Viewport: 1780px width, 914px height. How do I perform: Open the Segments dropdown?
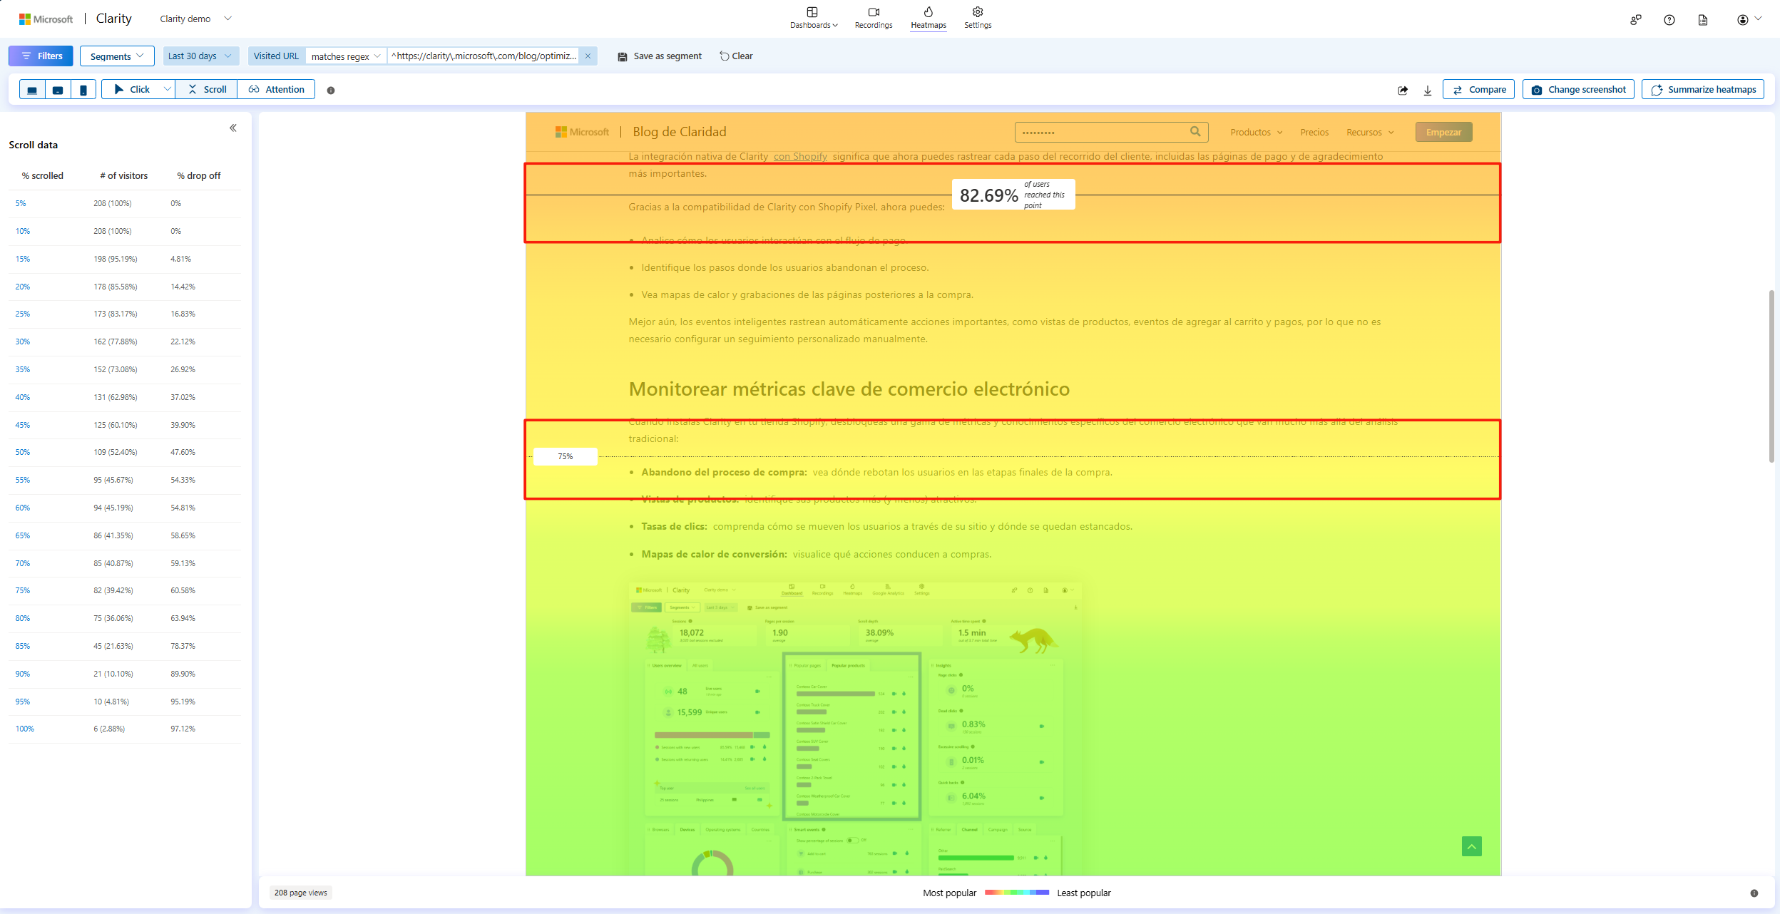click(117, 56)
